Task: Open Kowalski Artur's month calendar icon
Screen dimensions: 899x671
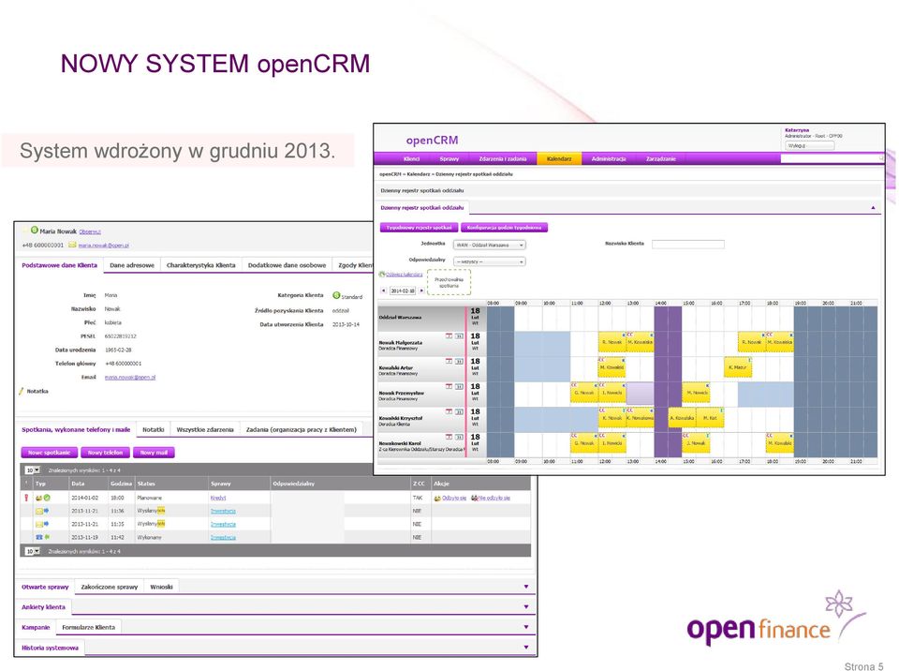Action: (459, 361)
